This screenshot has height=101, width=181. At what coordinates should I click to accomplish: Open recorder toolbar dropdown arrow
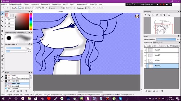(127, 4)
